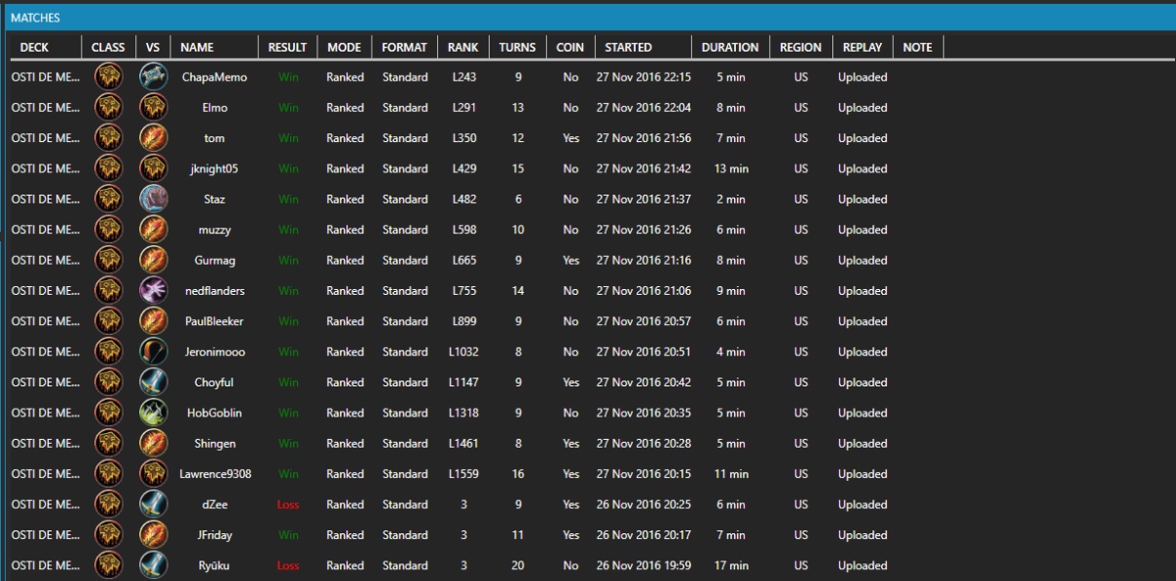Open Uploaded replay for dZee match

point(862,505)
